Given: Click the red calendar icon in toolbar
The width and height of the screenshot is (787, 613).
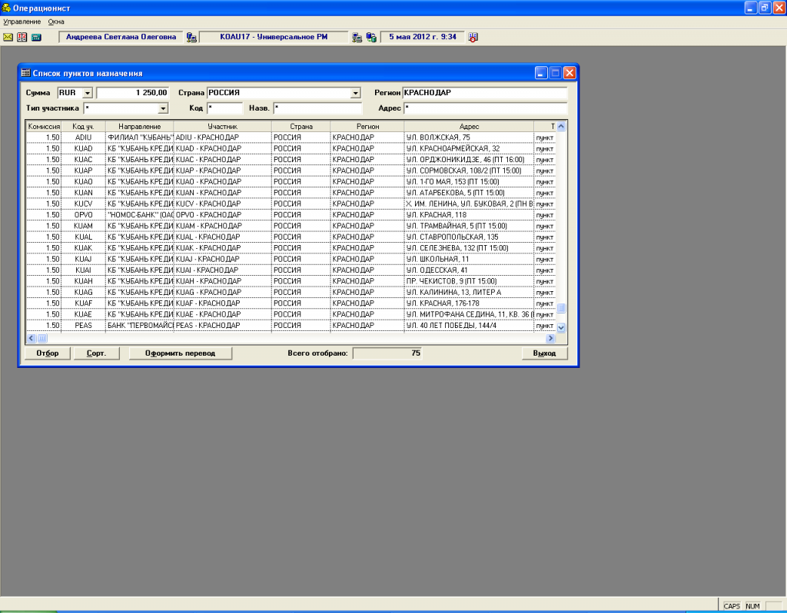Looking at the screenshot, I should coord(22,37).
